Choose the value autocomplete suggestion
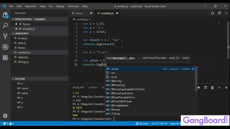The image size is (230, 129). pos(150,69)
